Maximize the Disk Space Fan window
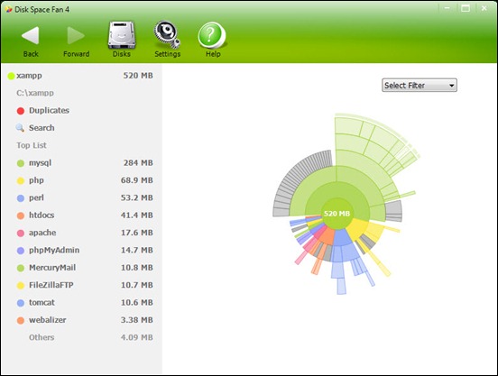The height and width of the screenshot is (376, 498). pyautogui.click(x=466, y=8)
